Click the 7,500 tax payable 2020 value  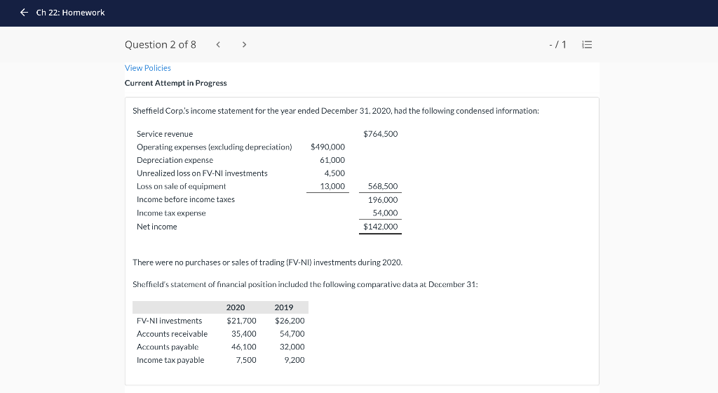246,360
